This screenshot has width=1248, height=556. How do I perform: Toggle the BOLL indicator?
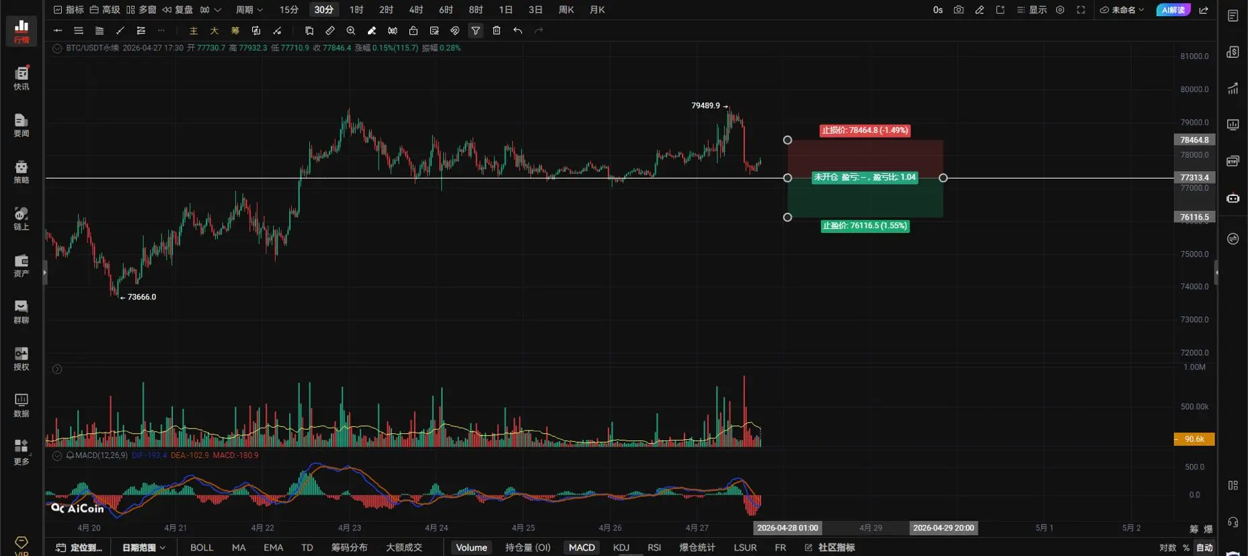click(x=202, y=547)
